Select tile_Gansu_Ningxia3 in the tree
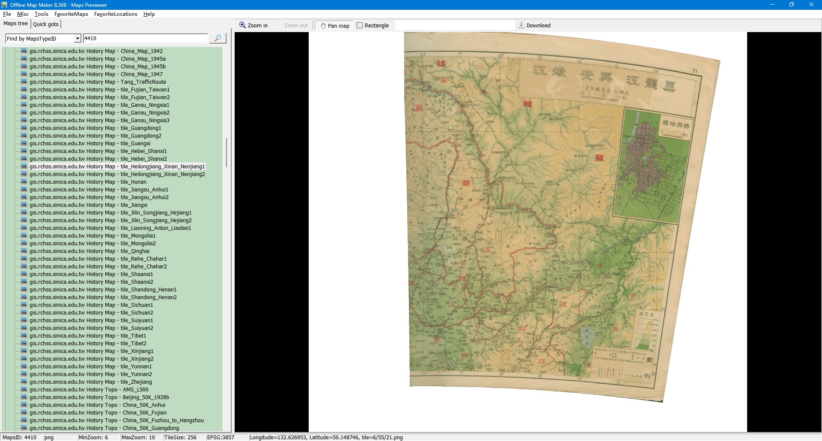This screenshot has width=822, height=441. pos(99,120)
